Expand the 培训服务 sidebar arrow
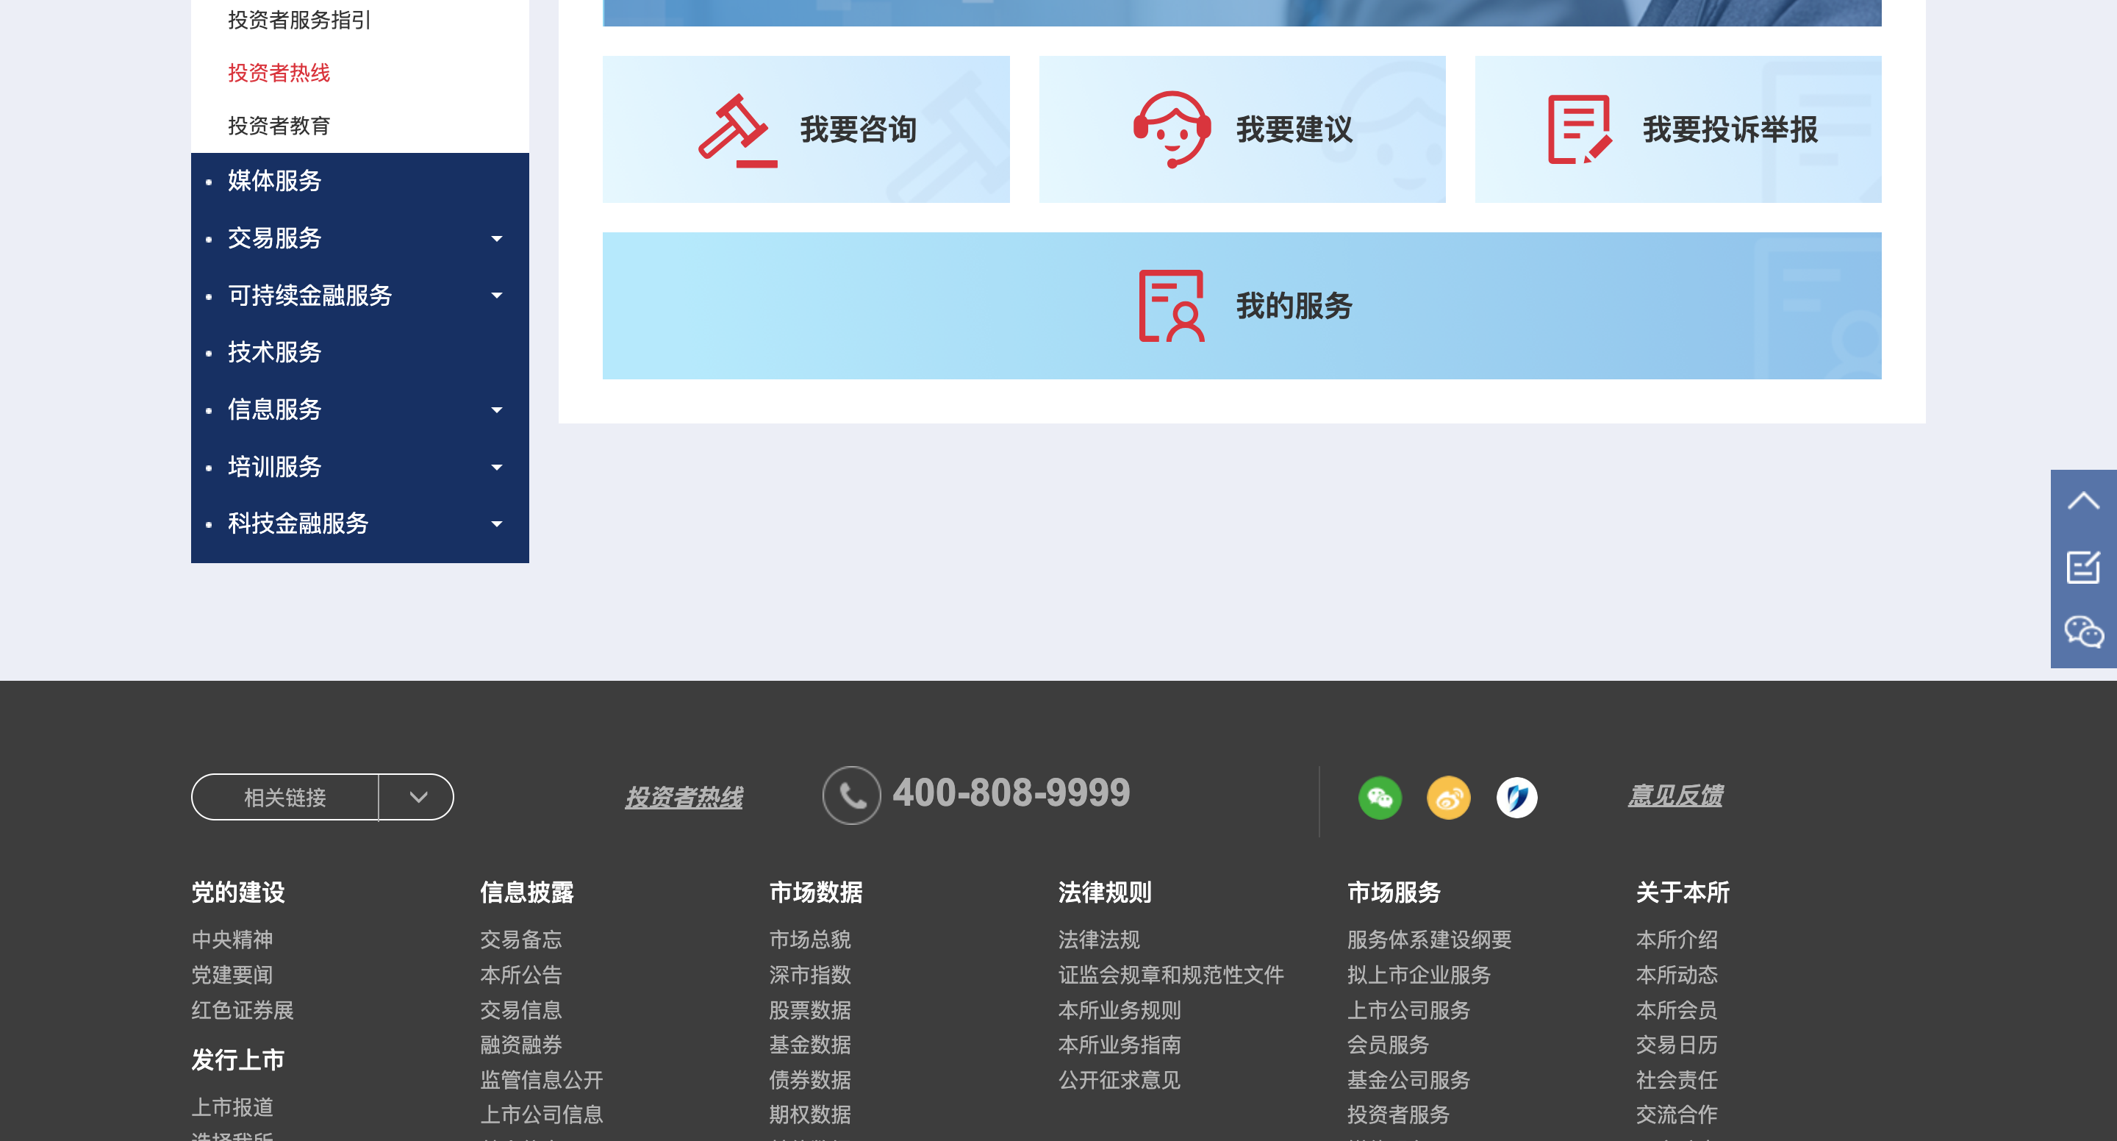Viewport: 2117px width, 1141px height. (496, 467)
